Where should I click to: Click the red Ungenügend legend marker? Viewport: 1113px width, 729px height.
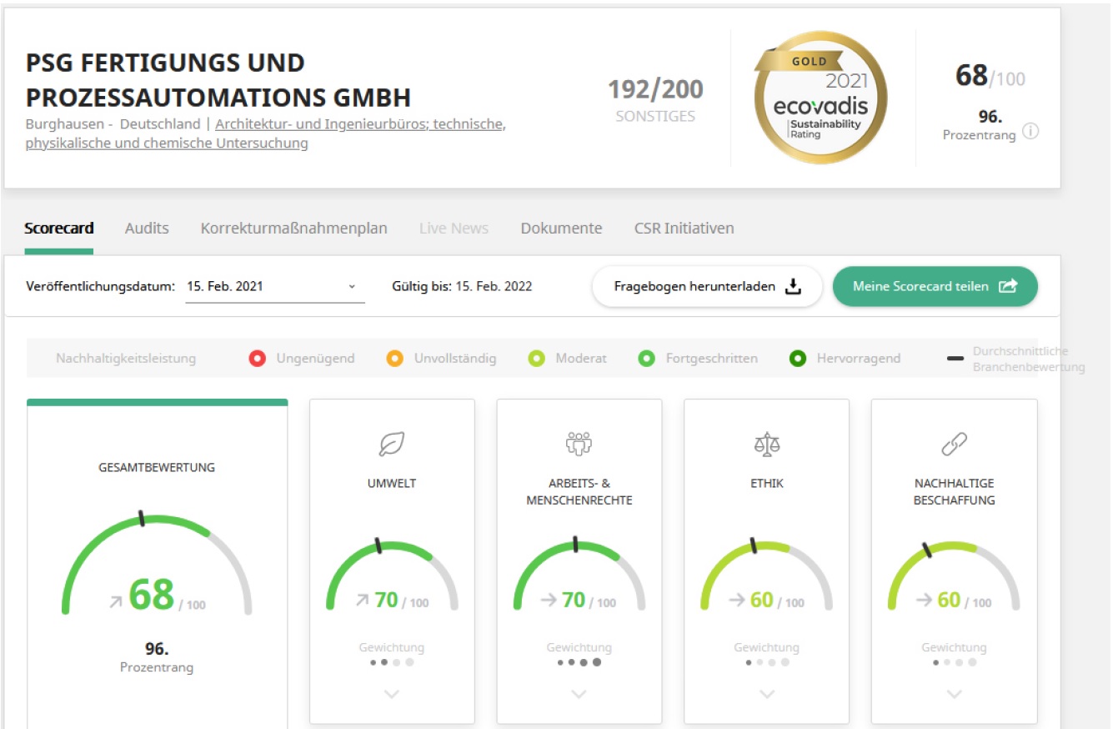258,359
